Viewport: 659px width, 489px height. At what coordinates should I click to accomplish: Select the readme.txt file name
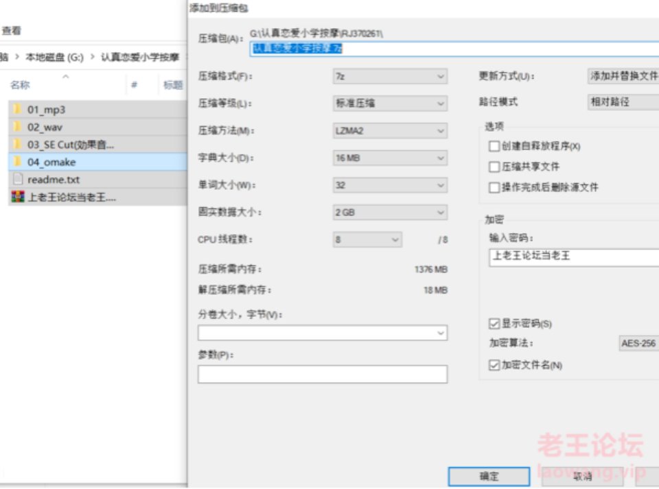tap(54, 180)
